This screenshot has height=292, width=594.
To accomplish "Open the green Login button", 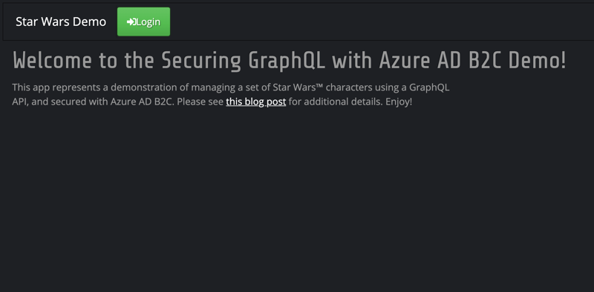I will (x=143, y=21).
